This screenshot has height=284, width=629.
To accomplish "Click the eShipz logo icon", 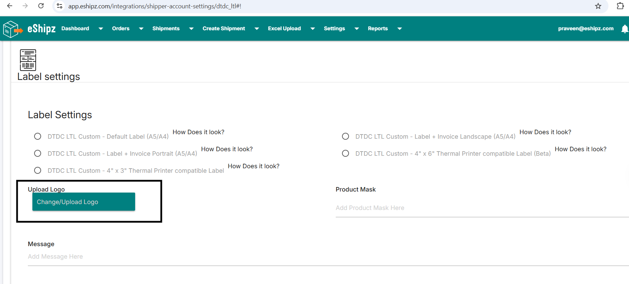I will point(13,29).
